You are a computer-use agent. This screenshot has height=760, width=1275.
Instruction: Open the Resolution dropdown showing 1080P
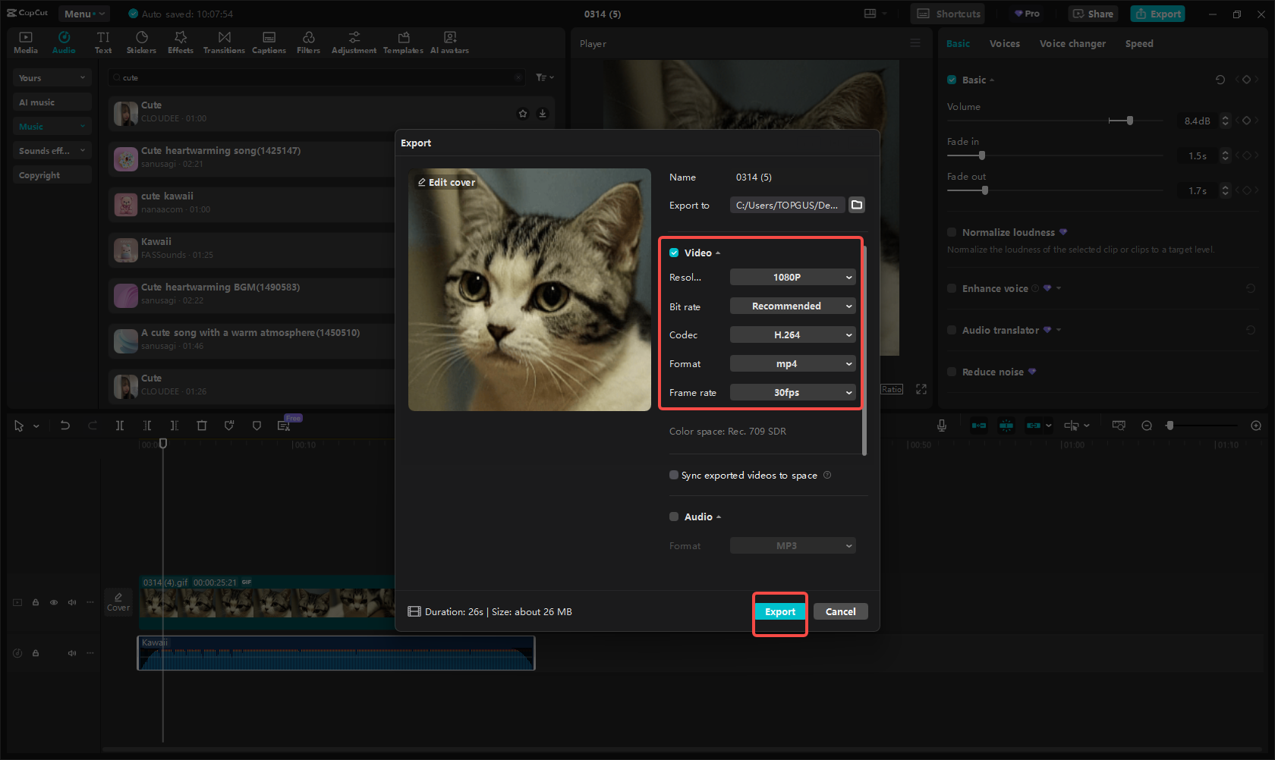coord(792,277)
